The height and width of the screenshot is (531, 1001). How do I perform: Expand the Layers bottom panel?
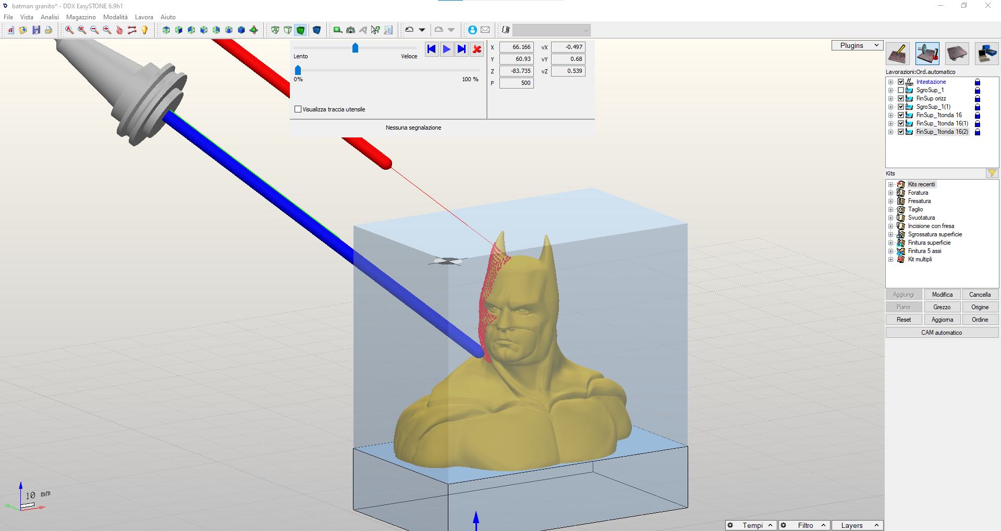(858, 525)
